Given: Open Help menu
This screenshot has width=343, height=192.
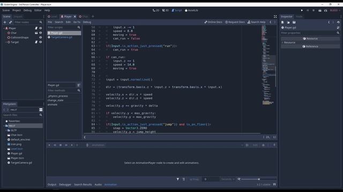Looking at the screenshot, I should 47,10.
